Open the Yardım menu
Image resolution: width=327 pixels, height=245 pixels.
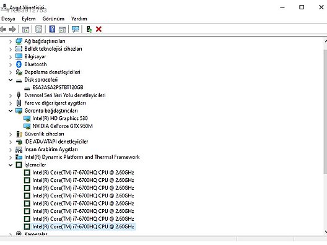(x=79, y=19)
